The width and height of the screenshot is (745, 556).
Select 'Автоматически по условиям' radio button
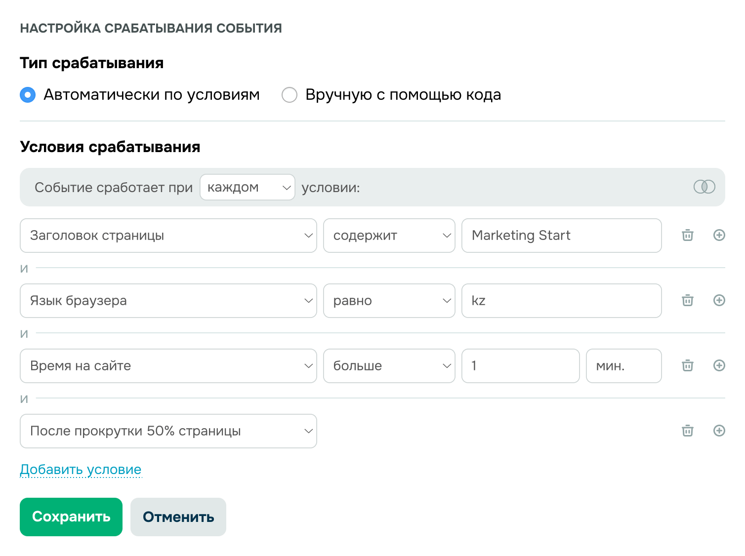28,95
